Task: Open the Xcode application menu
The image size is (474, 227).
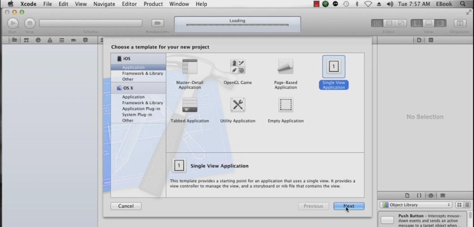Action: click(x=28, y=4)
